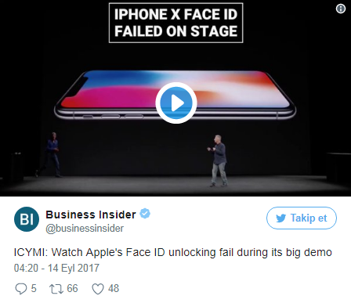This screenshot has height=303, width=351.
Task: Follow via the Takip et button
Action: (302, 218)
